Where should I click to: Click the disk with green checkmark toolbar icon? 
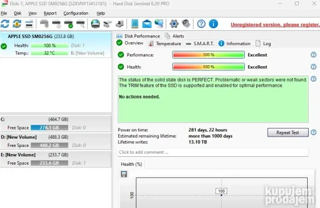coord(69,24)
